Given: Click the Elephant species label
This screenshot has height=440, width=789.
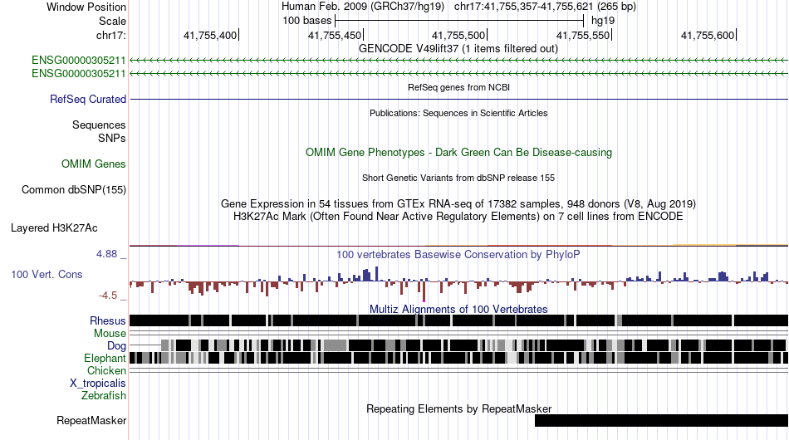Looking at the screenshot, I should [x=105, y=358].
